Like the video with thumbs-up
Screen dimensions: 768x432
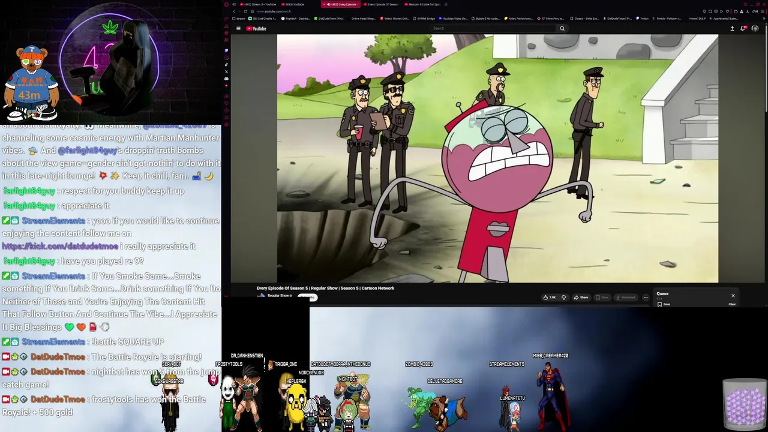click(549, 298)
